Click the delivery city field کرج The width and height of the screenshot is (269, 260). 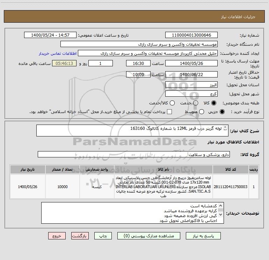click(191, 94)
